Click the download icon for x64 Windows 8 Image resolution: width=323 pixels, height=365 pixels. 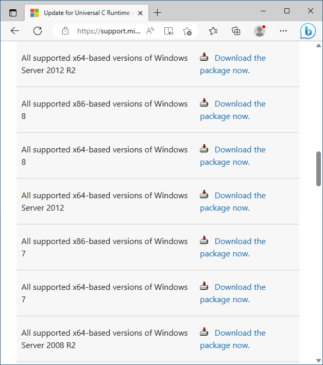(x=204, y=148)
